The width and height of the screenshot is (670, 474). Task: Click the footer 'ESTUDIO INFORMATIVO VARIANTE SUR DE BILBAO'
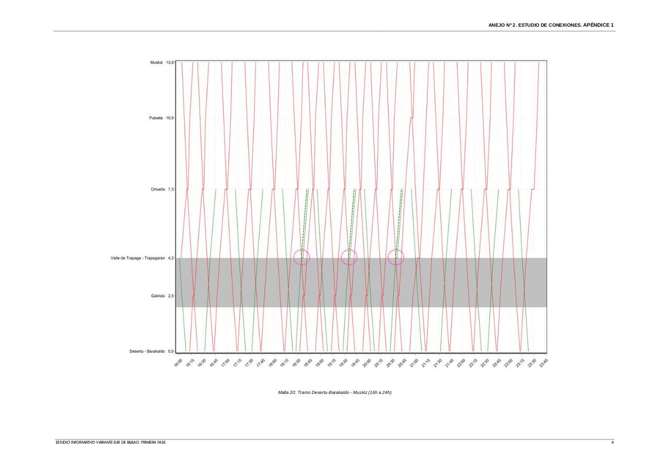[111, 443]
